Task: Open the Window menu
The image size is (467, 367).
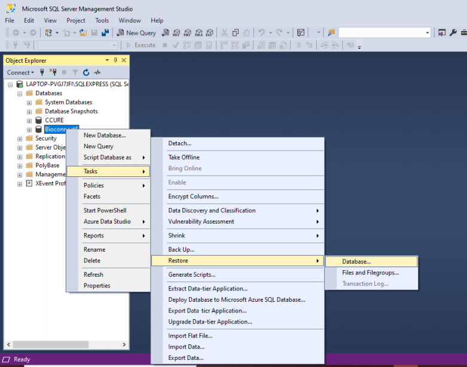Action: [x=130, y=20]
